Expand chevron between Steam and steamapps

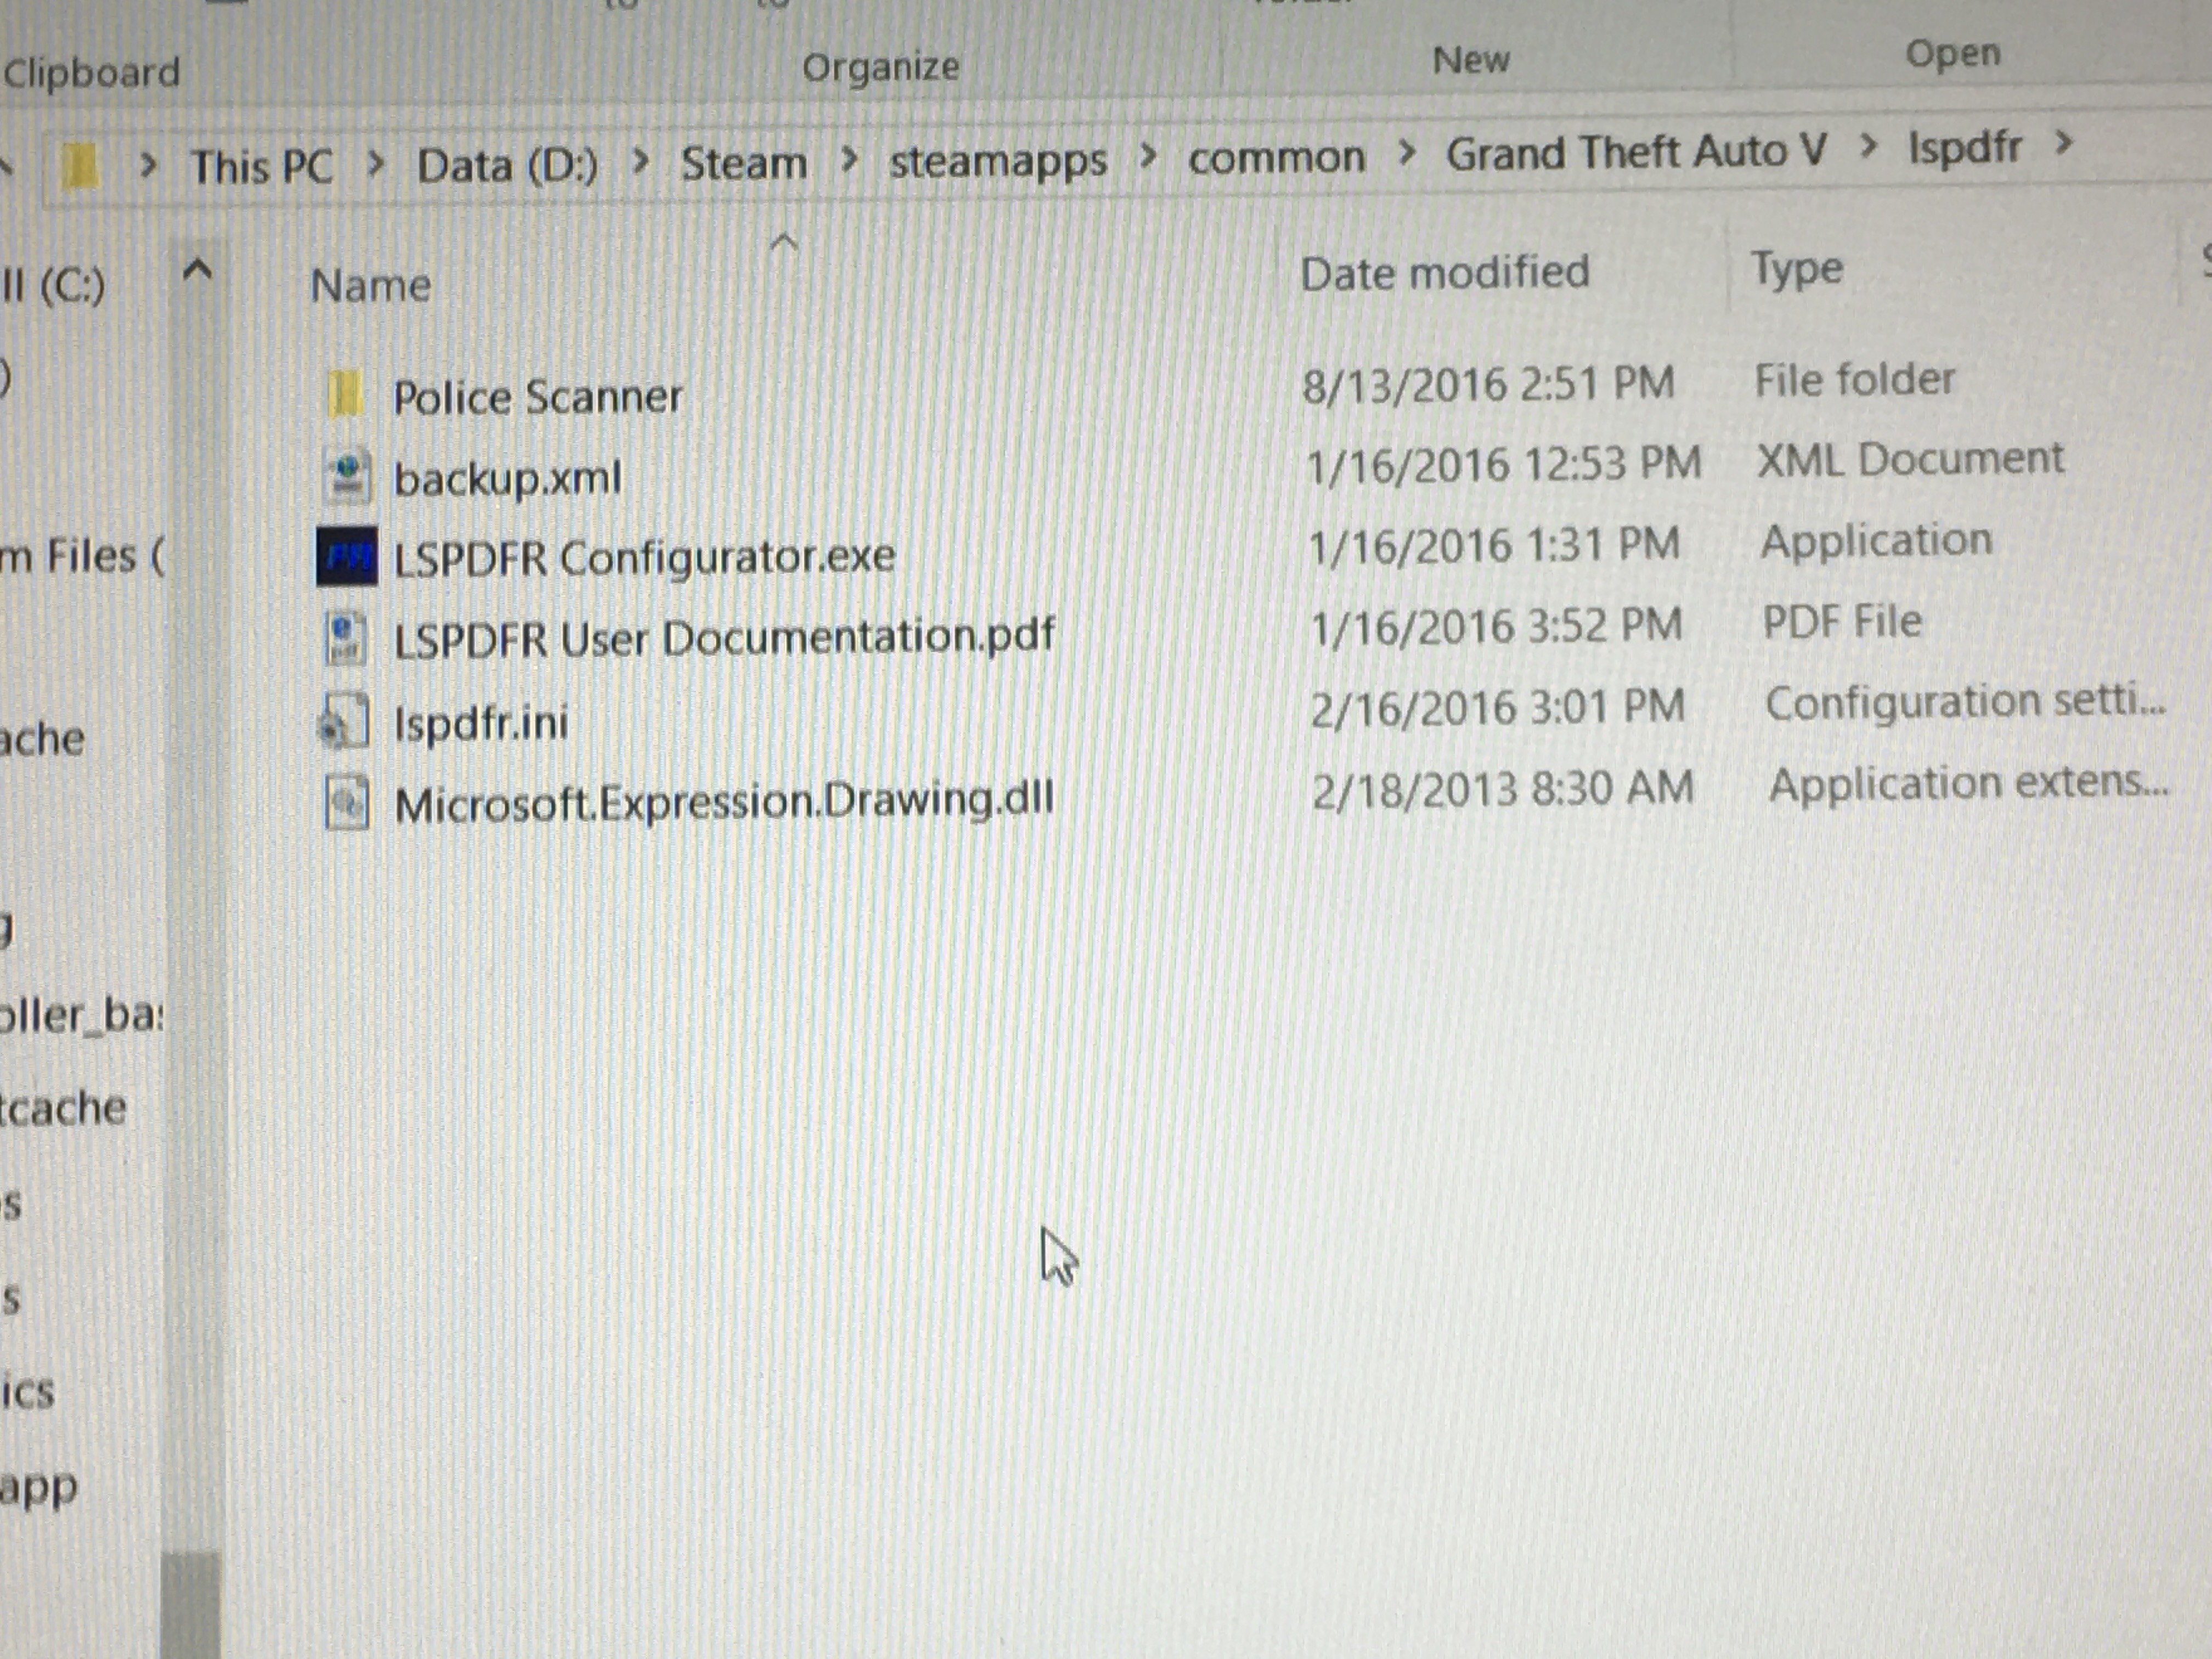click(849, 158)
